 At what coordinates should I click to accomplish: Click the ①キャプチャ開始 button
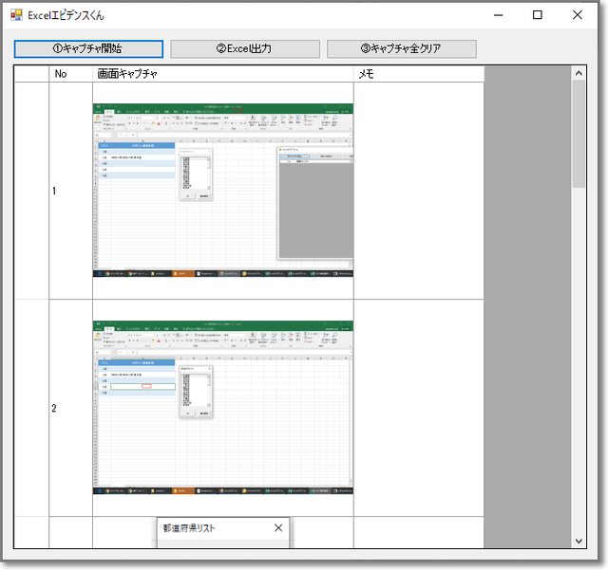(88, 48)
